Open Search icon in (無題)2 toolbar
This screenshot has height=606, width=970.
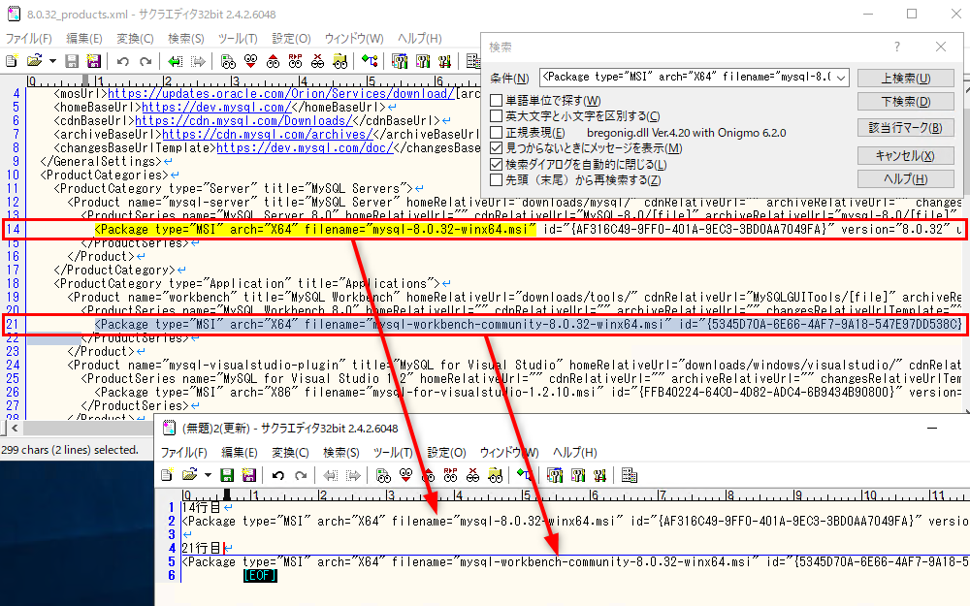click(383, 475)
